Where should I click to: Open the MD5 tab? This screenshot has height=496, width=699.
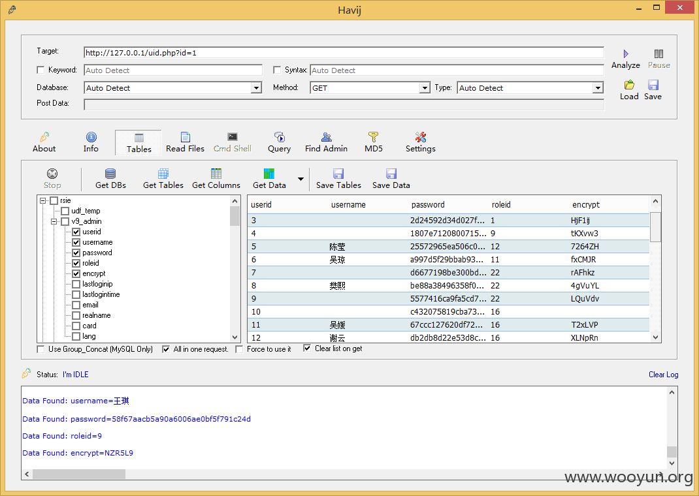click(374, 142)
